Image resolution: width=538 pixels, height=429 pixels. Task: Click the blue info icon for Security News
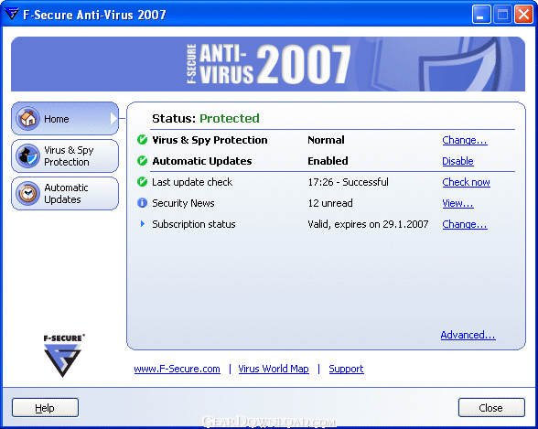point(142,203)
